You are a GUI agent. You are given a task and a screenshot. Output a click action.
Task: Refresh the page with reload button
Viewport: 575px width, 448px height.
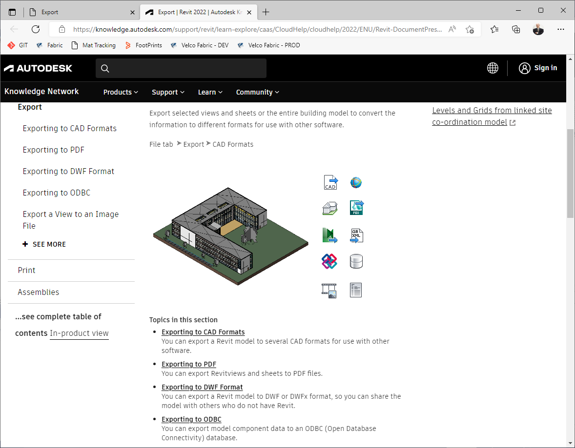coord(36,29)
